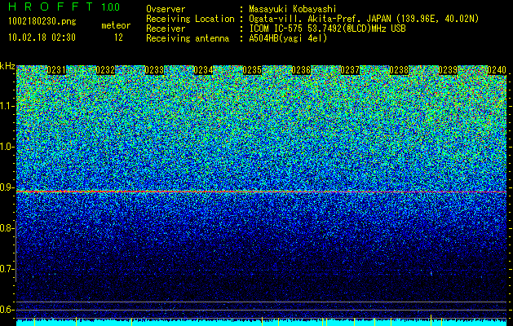Click the 0235 time marker
The image size is (513, 326).
click(252, 70)
